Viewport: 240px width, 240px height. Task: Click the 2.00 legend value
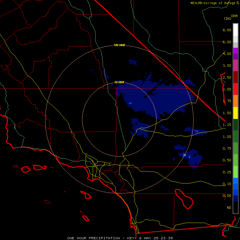click(x=227, y=89)
